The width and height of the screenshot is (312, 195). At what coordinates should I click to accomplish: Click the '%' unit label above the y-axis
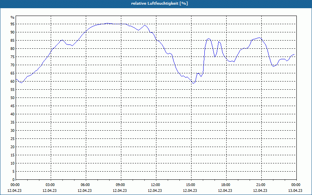pos(12,18)
